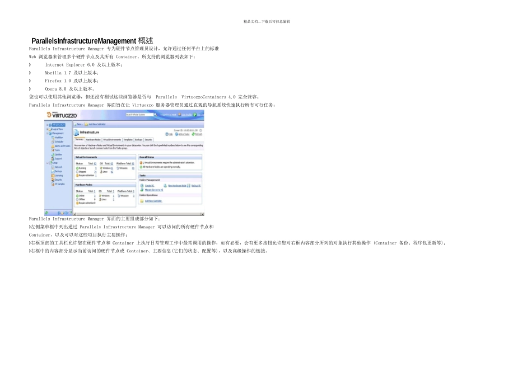Click the Backups disk icon in sidebar
The width and height of the screenshot is (532, 376).
point(53,172)
